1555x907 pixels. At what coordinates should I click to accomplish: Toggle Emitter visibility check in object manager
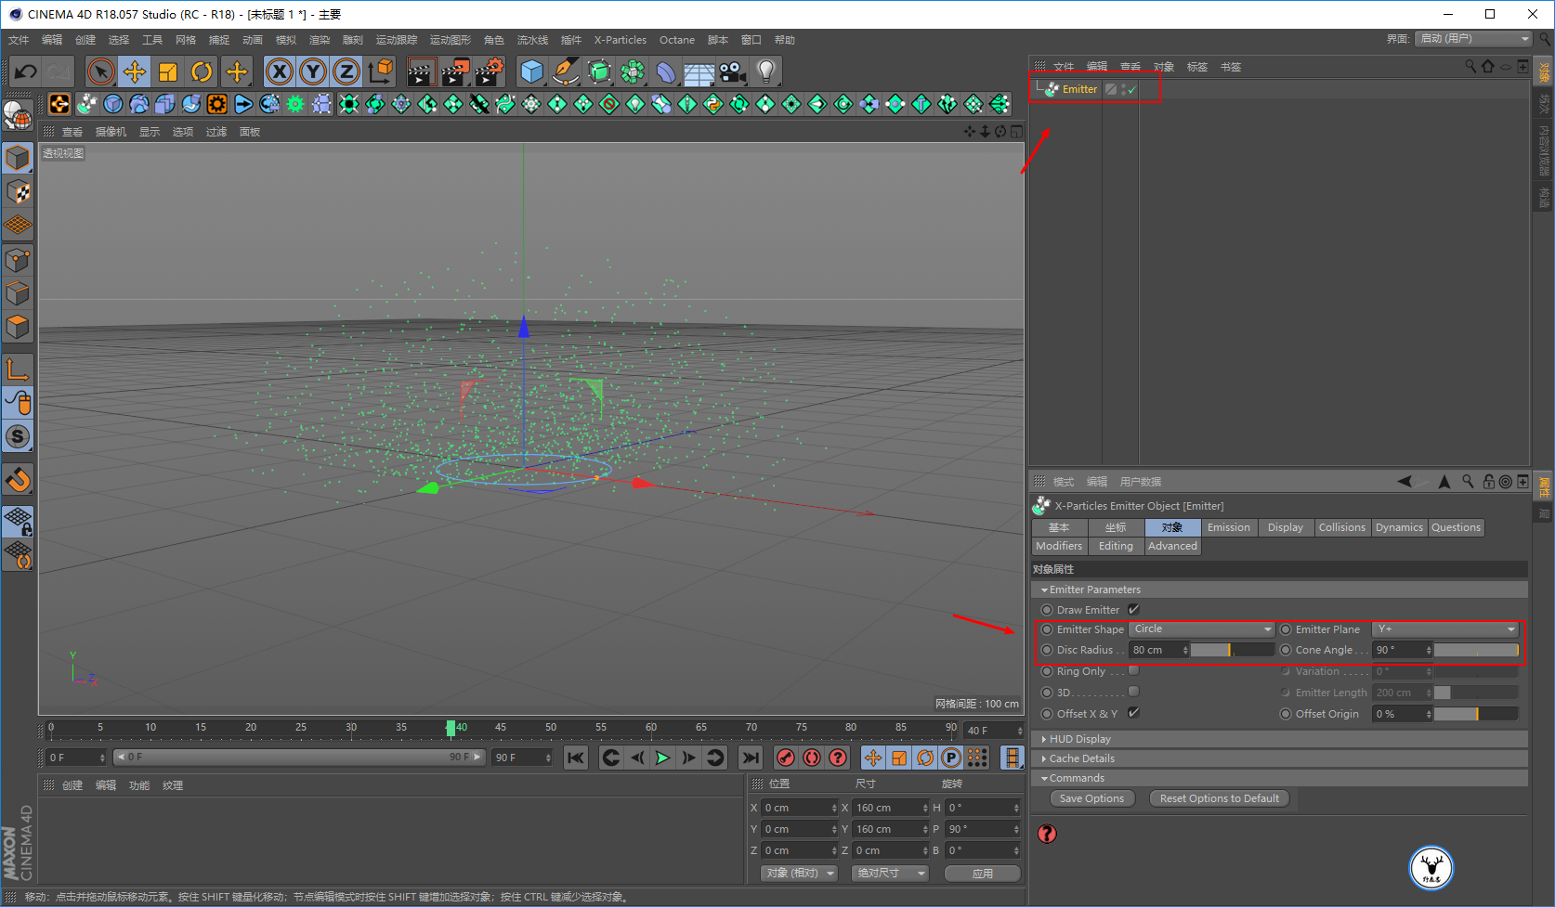(1132, 89)
